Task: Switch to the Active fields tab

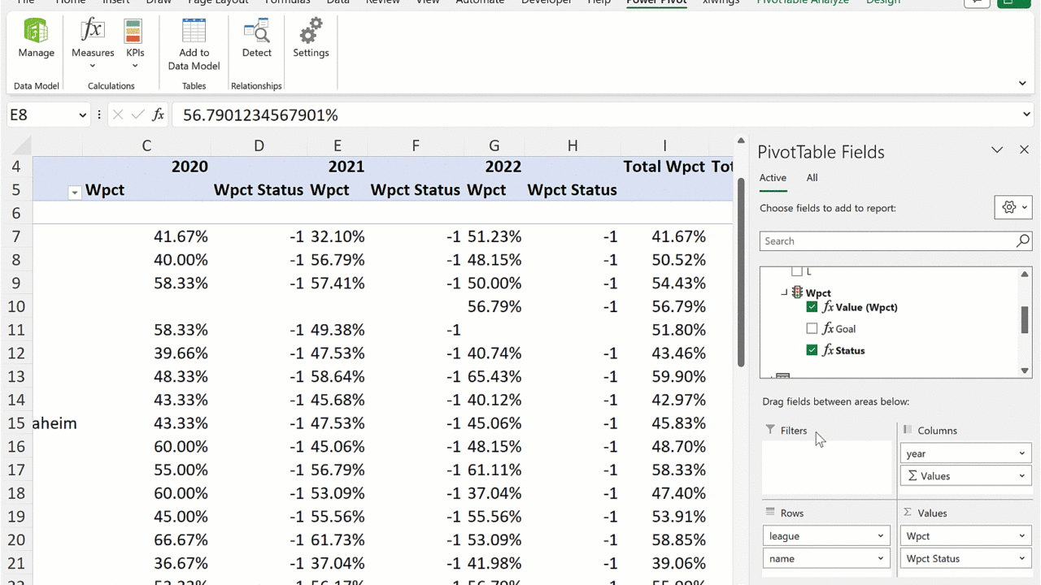Action: pyautogui.click(x=773, y=178)
